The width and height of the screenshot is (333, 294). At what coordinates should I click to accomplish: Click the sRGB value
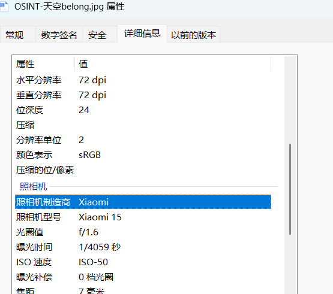coord(89,155)
